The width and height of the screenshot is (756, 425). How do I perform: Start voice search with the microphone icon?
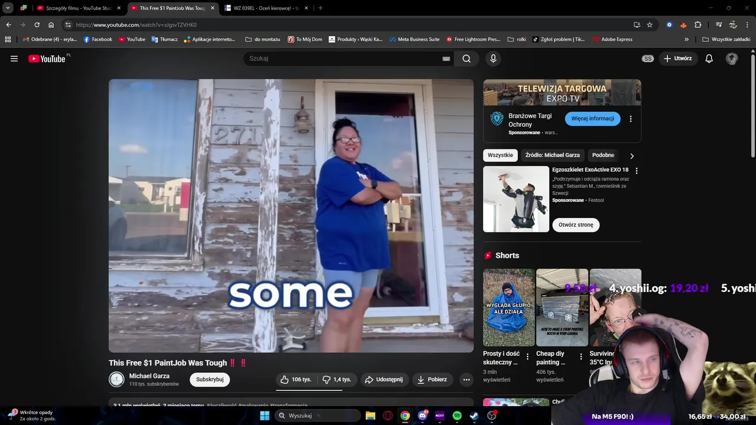[493, 58]
